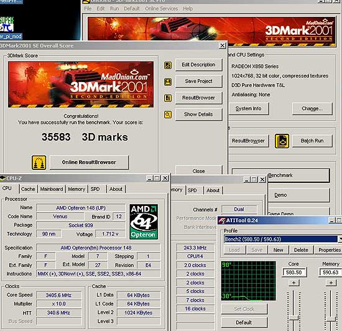
Task: Click the memory frequency 243.3 MHz
Action: [195, 248]
